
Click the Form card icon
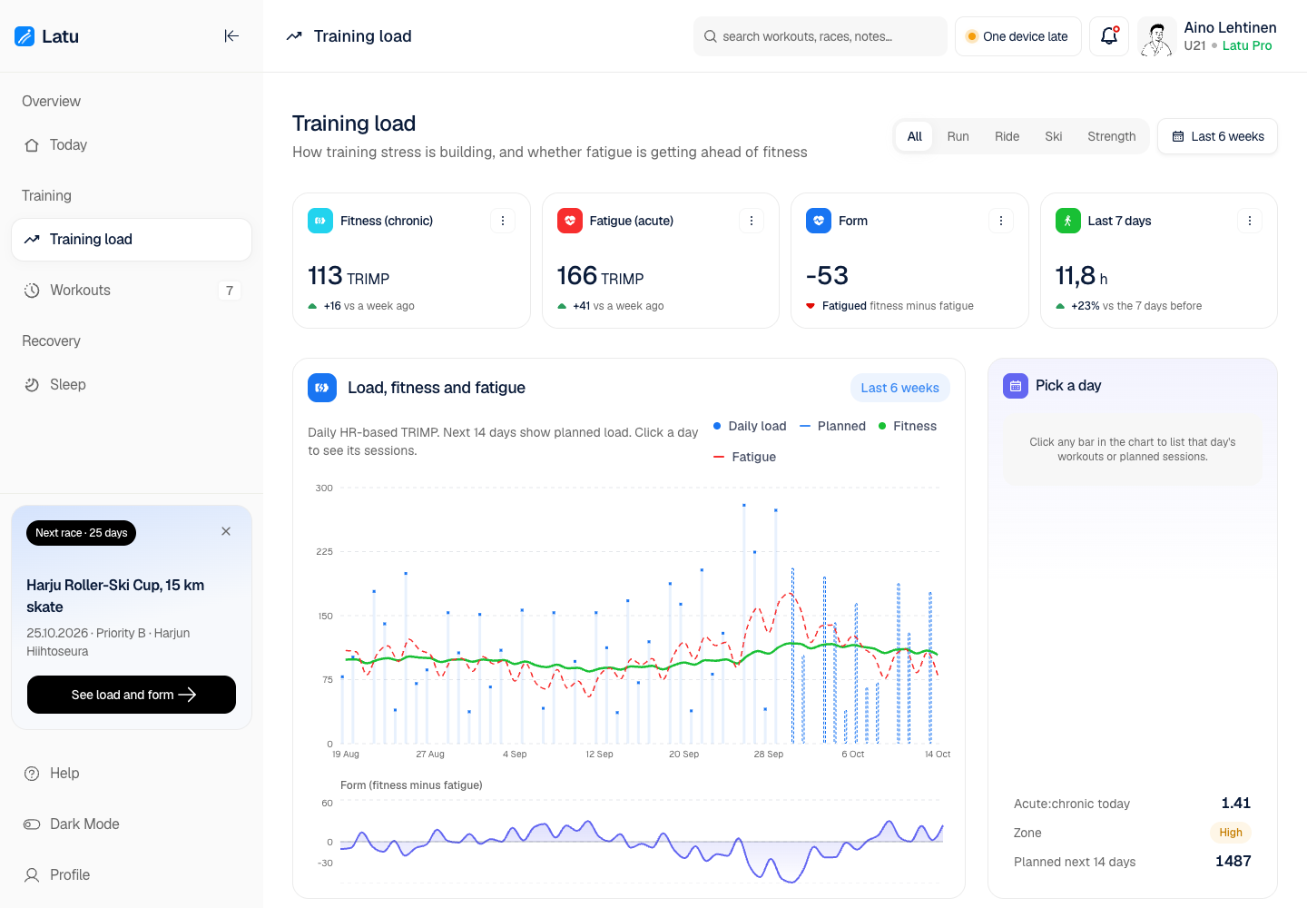(x=819, y=221)
